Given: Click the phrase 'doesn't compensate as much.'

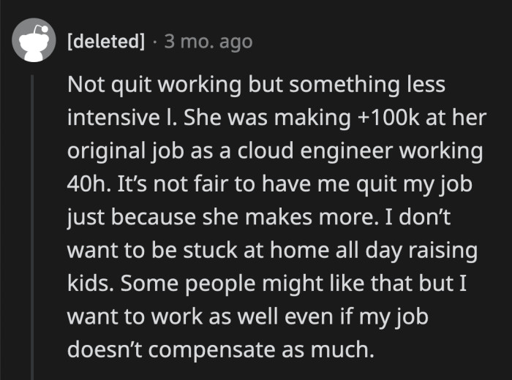Looking at the screenshot, I should [x=220, y=350].
